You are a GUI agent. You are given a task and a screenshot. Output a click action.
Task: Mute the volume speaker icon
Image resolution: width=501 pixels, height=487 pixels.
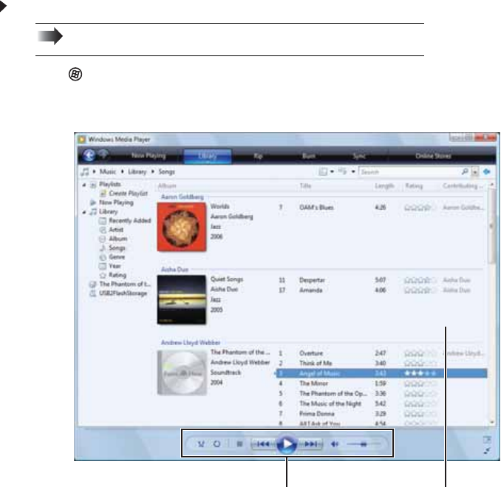click(x=335, y=444)
